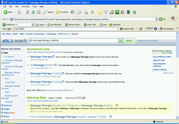
Task: Expand the Video search category
Action: pos(2,113)
